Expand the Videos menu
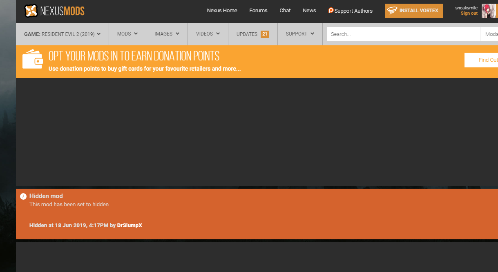Viewport: 498px width, 272px height. click(x=208, y=34)
